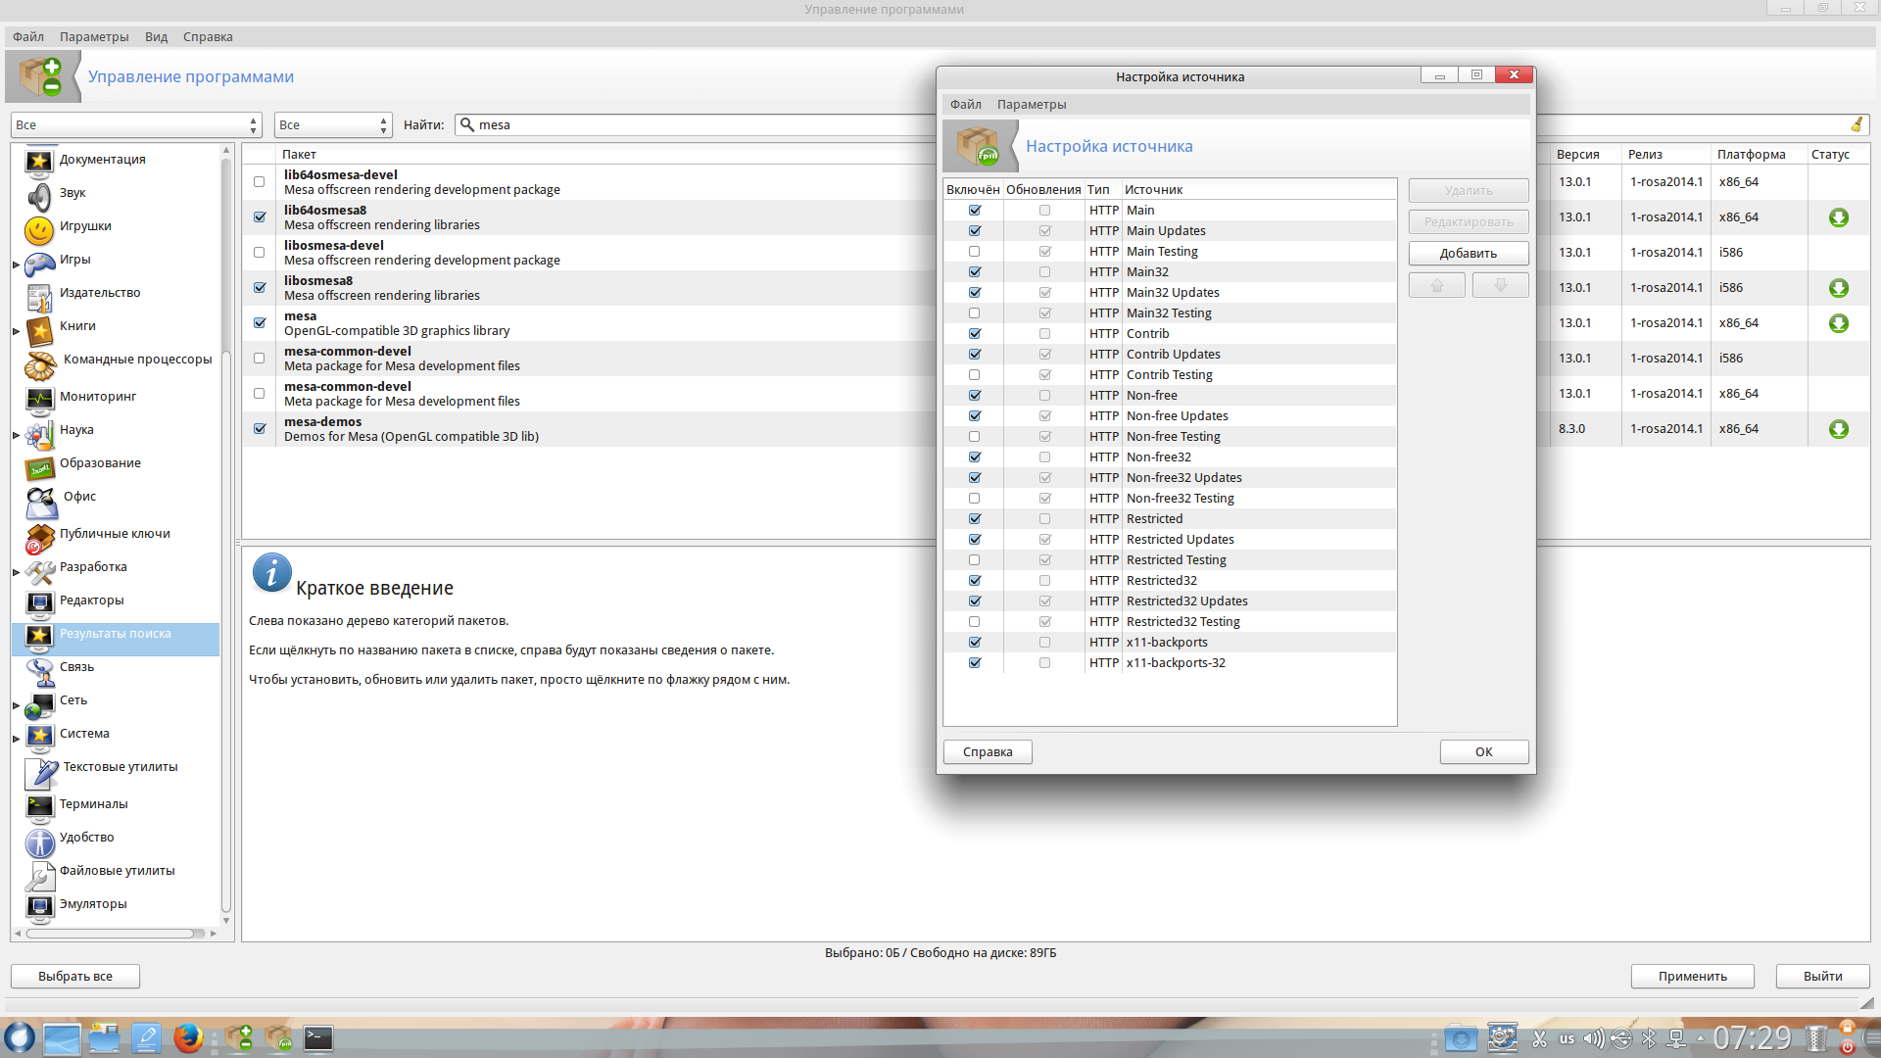Enable the Main Testing source checkbox
This screenshot has width=1881, height=1058.
pyautogui.click(x=974, y=252)
